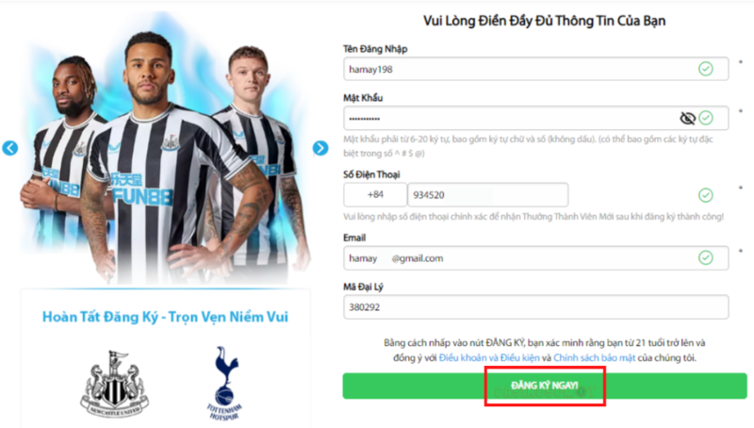Click the green checkmark in Tên Đăng Nhập field
This screenshot has height=428, width=754.
[705, 69]
